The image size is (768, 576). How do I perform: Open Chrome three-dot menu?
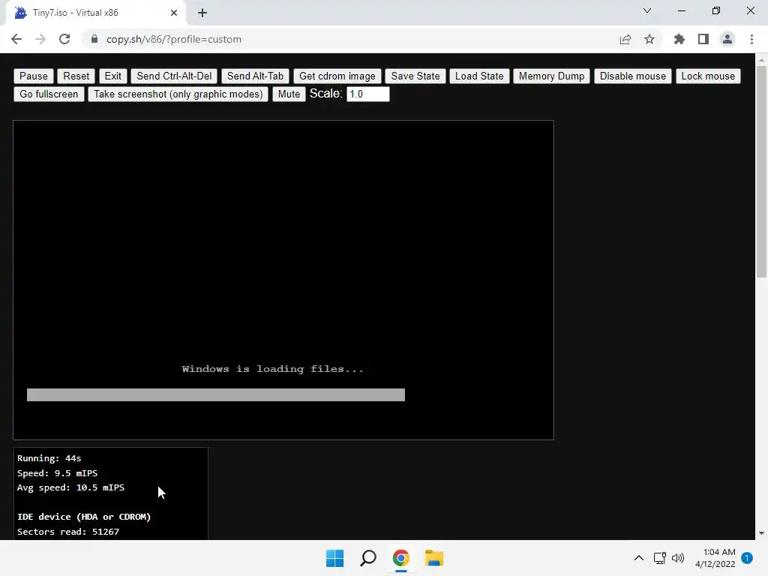point(751,39)
